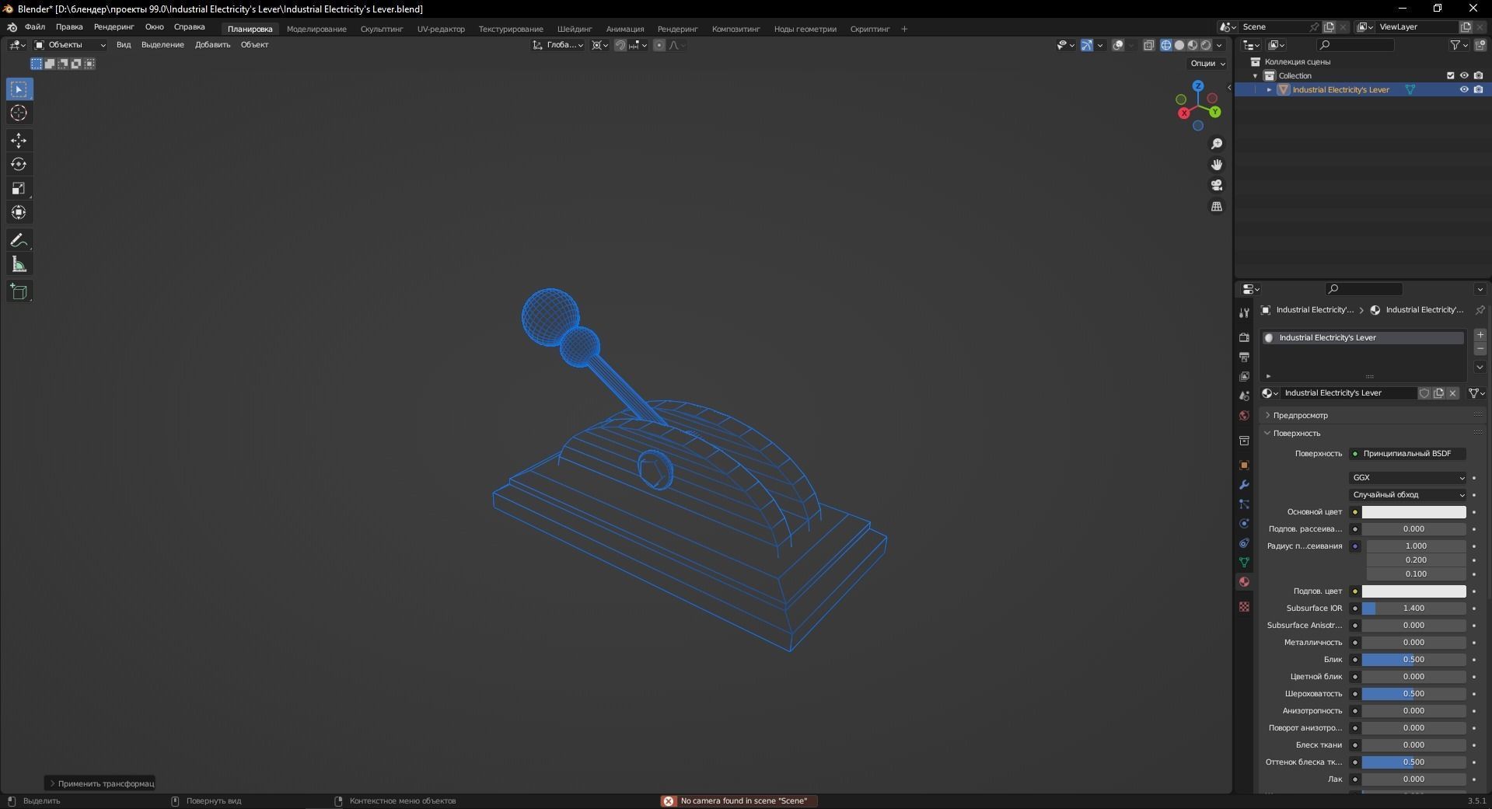This screenshot has height=809, width=1492.
Task: Open the Случайный обход subsurface method dropdown
Action: (x=1408, y=495)
